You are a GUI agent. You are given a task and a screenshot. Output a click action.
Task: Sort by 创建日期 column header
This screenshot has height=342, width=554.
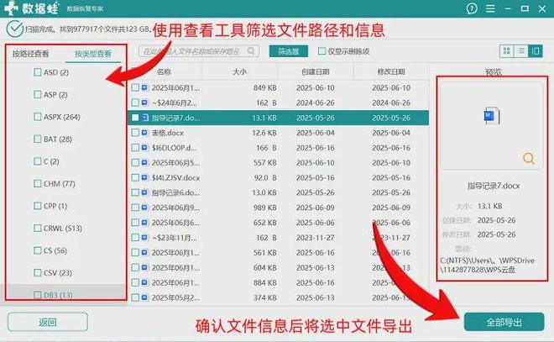tap(316, 71)
